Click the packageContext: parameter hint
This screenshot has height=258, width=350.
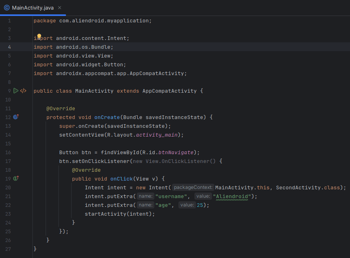pyautogui.click(x=193, y=187)
